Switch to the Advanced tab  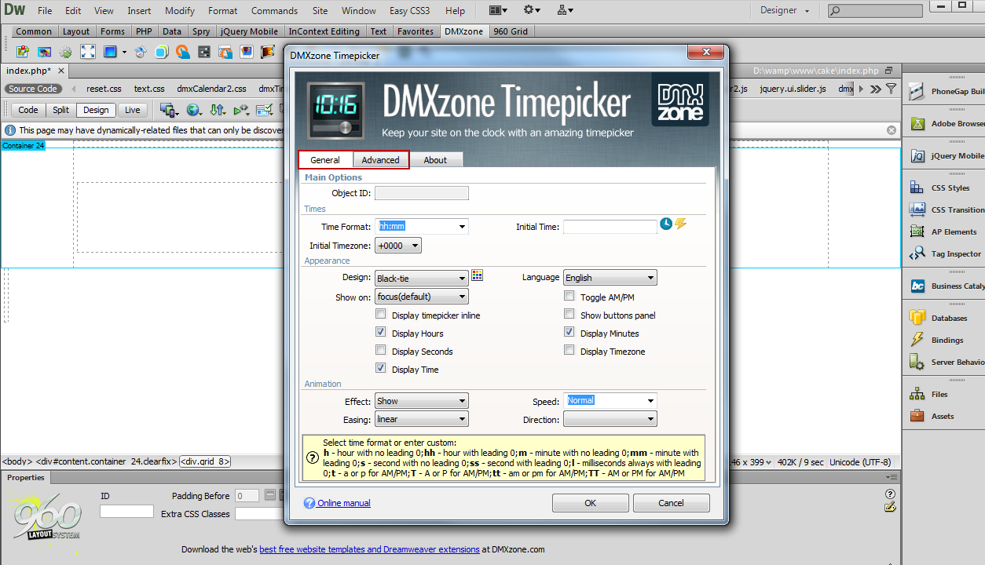click(381, 159)
